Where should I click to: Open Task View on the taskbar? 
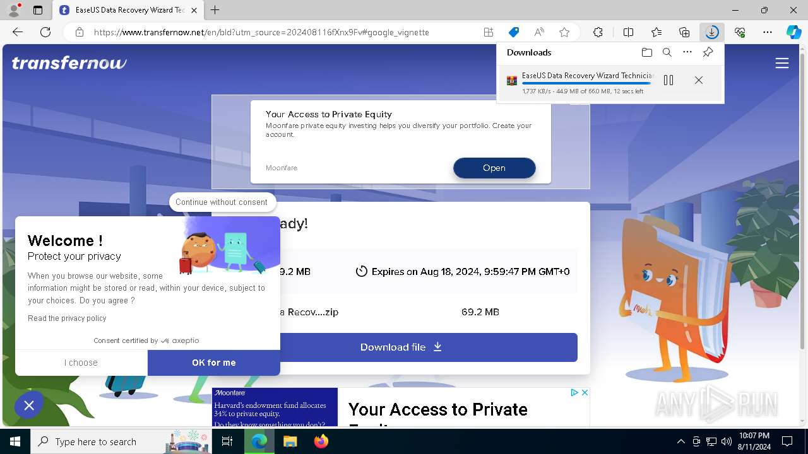click(227, 441)
